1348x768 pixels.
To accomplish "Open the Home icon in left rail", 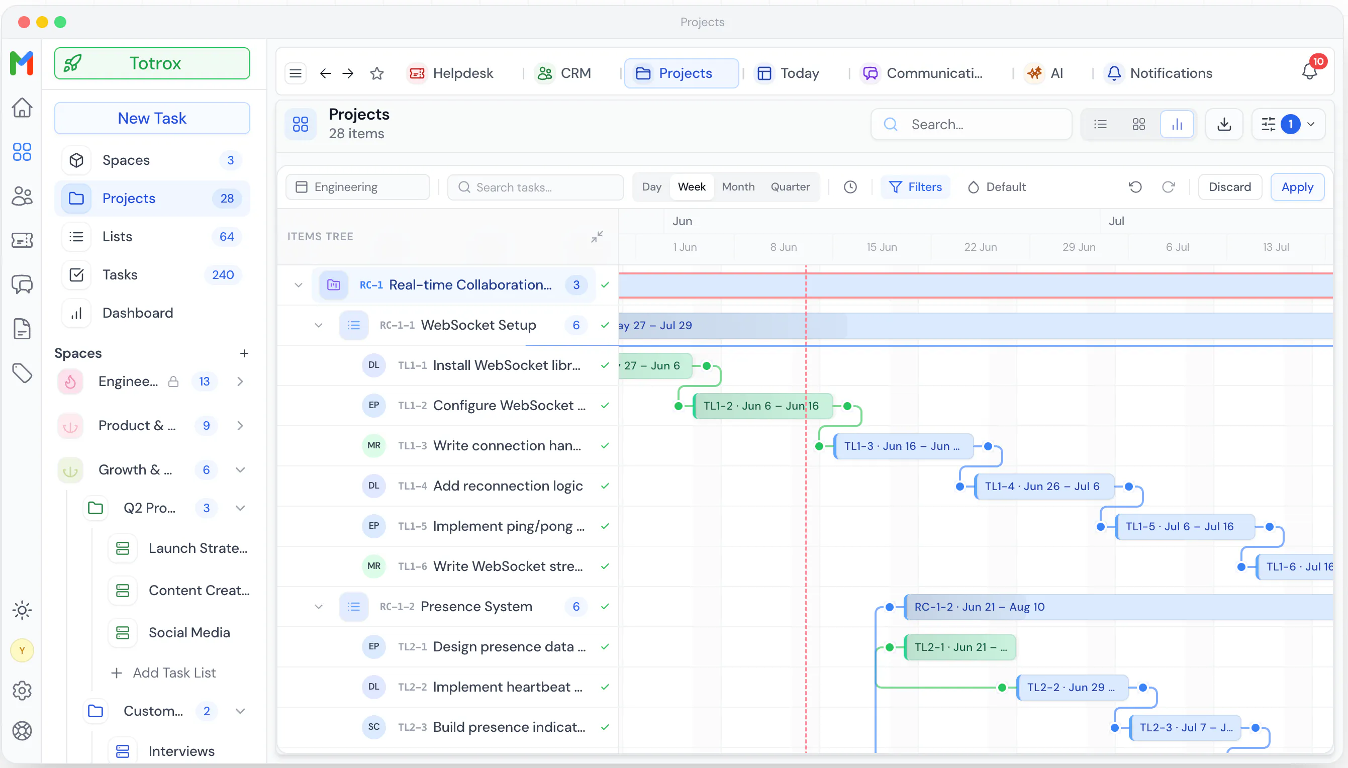I will point(22,108).
